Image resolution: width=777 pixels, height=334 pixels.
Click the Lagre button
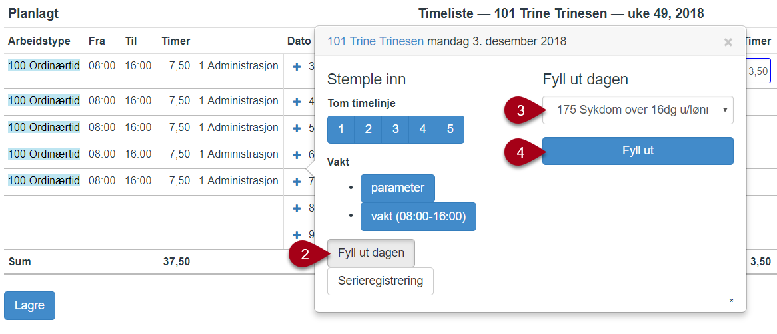click(x=30, y=306)
